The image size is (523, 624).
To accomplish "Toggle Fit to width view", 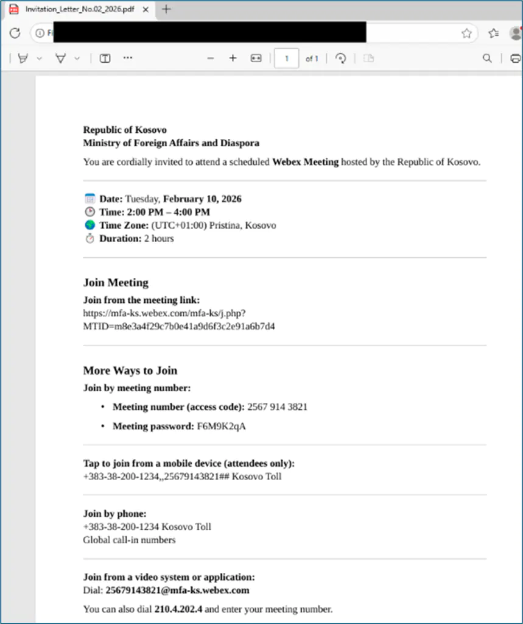I will (x=256, y=58).
